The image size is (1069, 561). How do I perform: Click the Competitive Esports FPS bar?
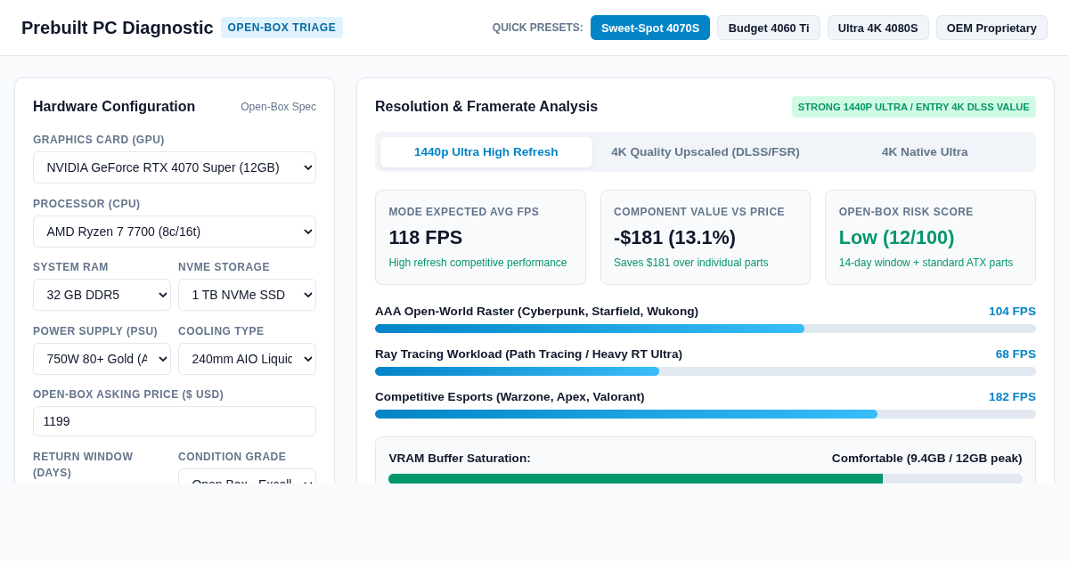pyautogui.click(x=706, y=414)
